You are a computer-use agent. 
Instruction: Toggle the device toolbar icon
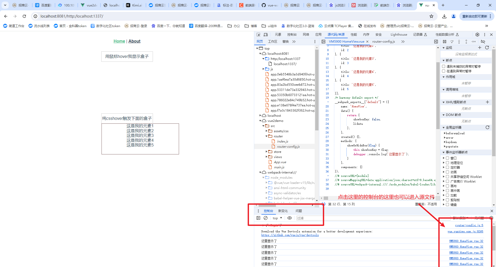[266, 35]
